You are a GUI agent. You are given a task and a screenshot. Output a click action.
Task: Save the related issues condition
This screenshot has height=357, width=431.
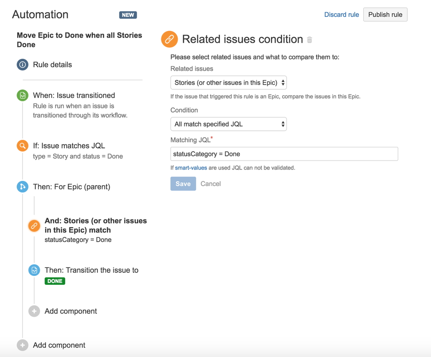point(183,184)
